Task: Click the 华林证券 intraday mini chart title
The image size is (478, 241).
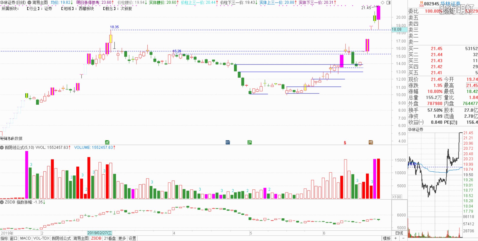Action: pyautogui.click(x=416, y=130)
